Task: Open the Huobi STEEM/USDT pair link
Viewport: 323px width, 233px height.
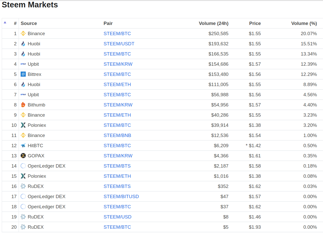Action: pyautogui.click(x=119, y=44)
